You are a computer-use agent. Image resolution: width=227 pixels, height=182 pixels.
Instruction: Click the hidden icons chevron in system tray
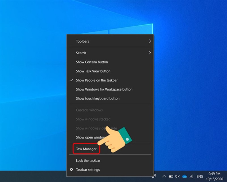[164, 176]
